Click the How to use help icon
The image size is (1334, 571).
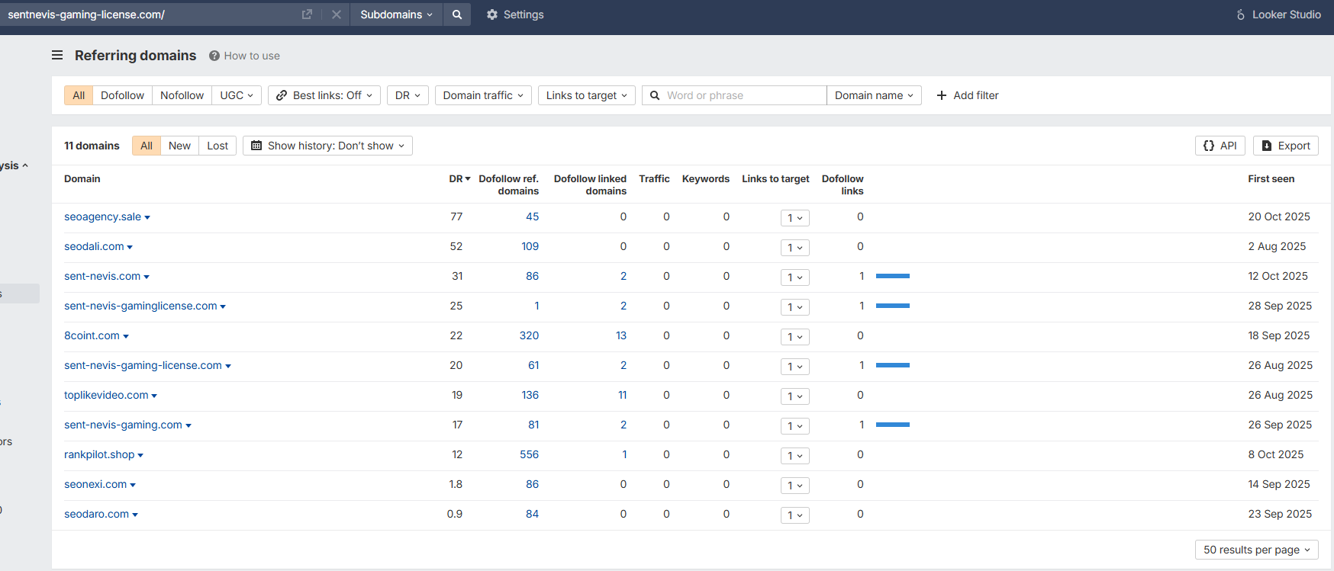pyautogui.click(x=214, y=56)
